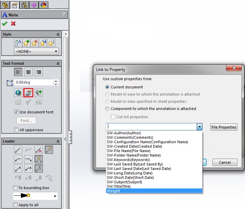Screen dimensions: 245x209
Task: Click the Add Symbol icon
Action: pos(38,93)
